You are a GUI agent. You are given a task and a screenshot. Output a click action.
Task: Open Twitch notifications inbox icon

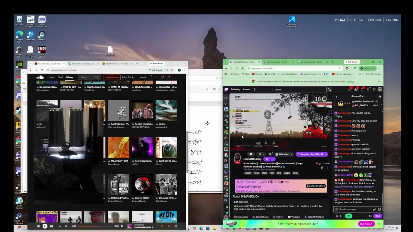356,90
